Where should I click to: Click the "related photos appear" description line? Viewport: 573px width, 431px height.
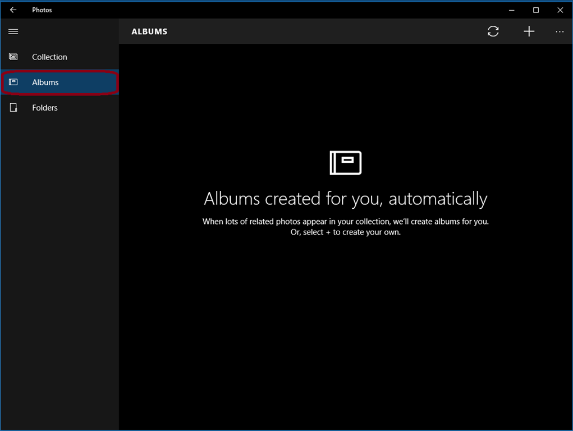345,222
